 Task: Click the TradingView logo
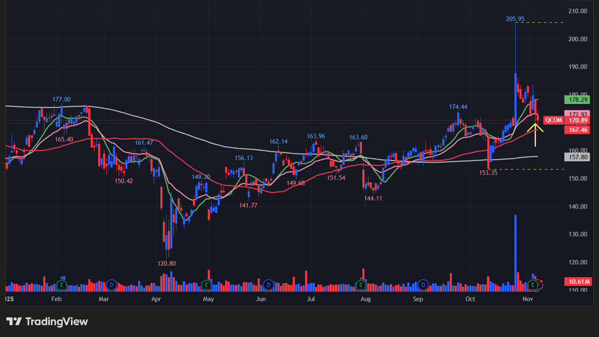coord(47,321)
